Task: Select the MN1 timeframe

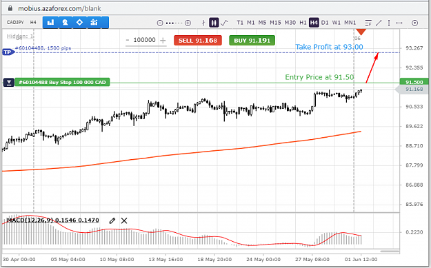Action: [x=350, y=23]
